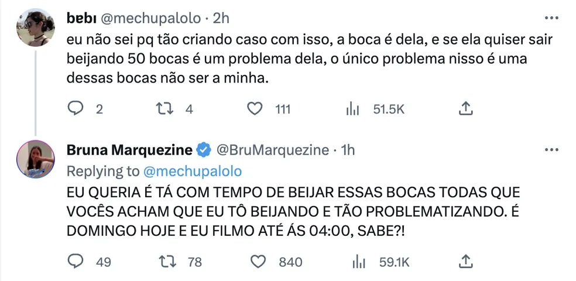Click Bruna Marquezine display name
The height and width of the screenshot is (281, 576).
(x=130, y=150)
